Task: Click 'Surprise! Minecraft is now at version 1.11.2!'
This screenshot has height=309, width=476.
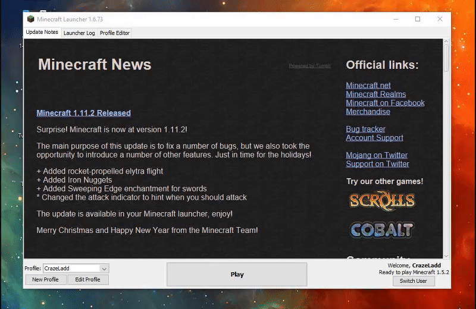Action: pos(112,130)
